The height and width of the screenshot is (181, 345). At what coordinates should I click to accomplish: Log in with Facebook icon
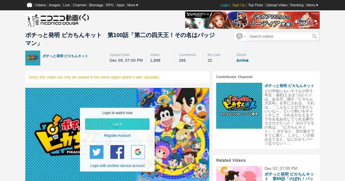click(117, 152)
